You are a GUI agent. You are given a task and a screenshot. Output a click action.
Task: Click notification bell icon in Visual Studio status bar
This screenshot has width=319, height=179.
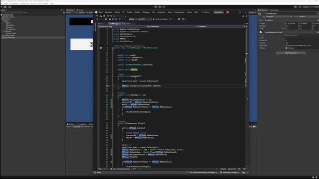click(244, 173)
